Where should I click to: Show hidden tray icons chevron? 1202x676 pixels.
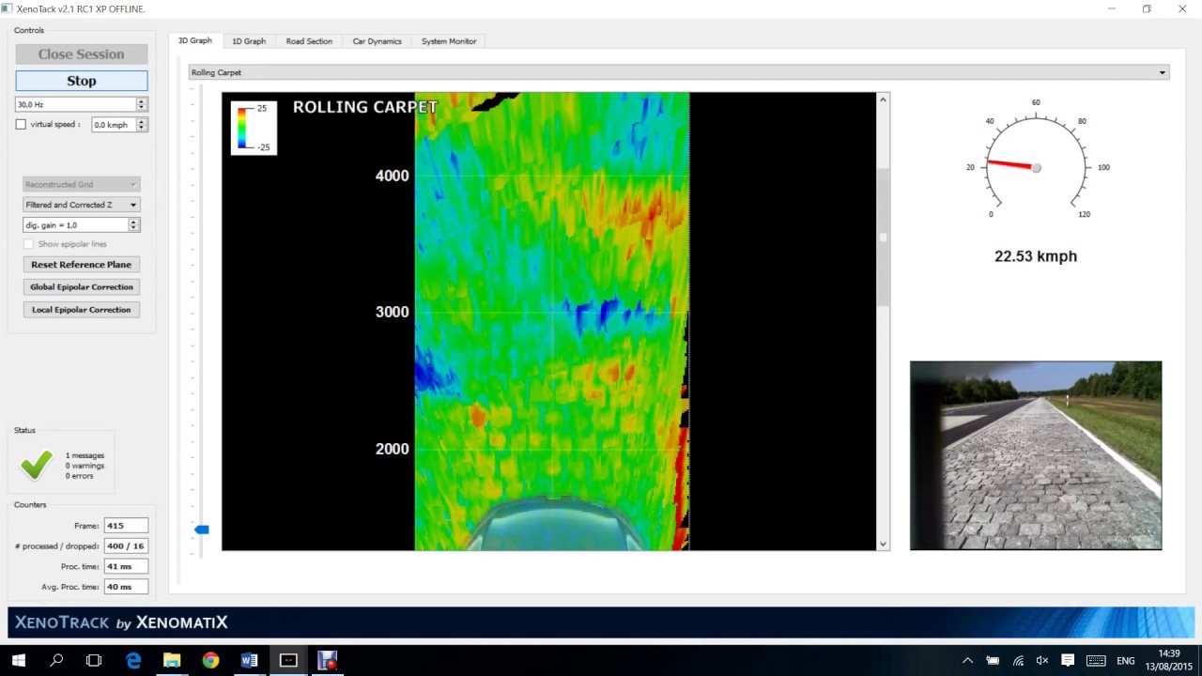[x=967, y=661]
